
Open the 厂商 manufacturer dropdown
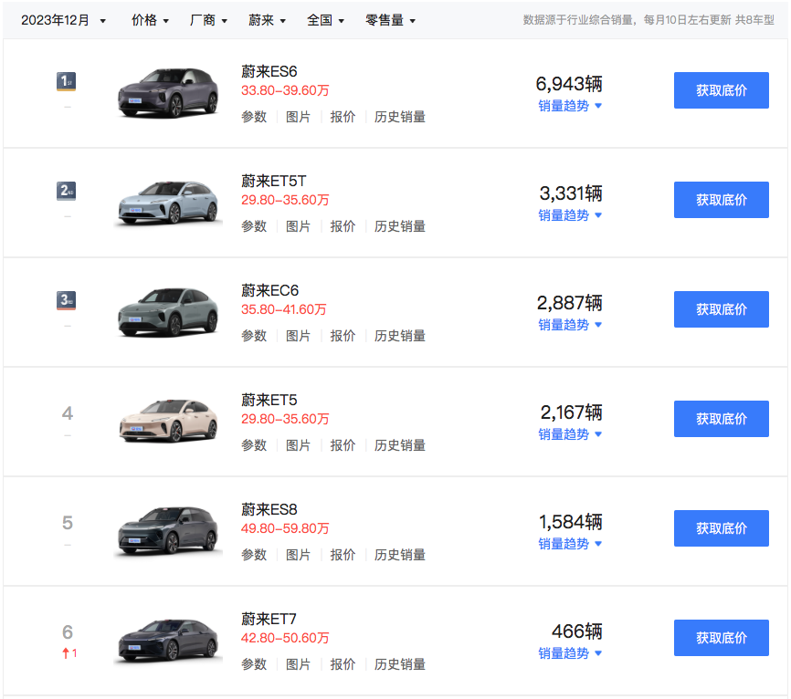point(208,20)
